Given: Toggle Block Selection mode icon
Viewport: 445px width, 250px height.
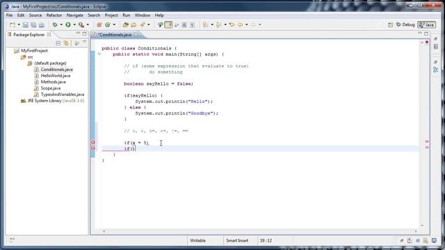Looking at the screenshot, I should (x=184, y=25).
